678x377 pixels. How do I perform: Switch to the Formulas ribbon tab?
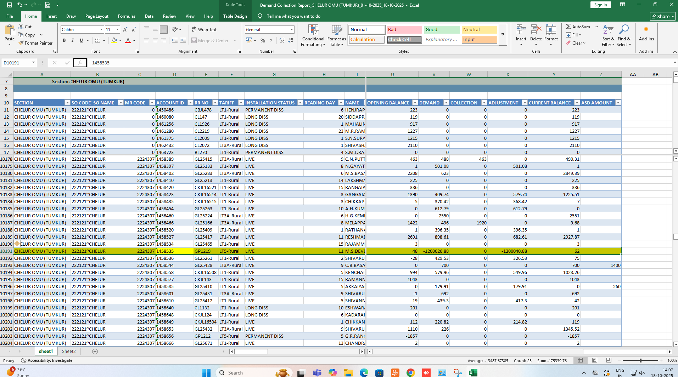(x=127, y=16)
